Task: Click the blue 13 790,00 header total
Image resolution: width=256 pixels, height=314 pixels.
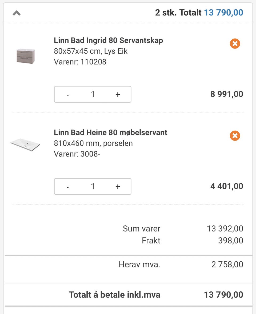Action: coord(223,13)
